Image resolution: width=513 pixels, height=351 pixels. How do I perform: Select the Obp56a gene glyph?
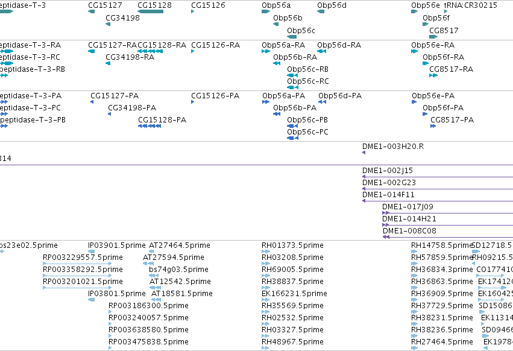click(x=266, y=11)
